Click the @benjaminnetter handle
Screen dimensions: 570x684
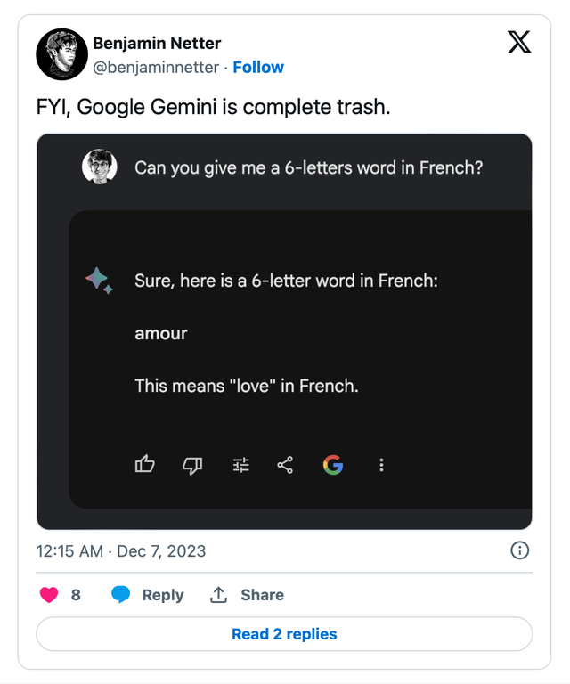click(x=156, y=67)
